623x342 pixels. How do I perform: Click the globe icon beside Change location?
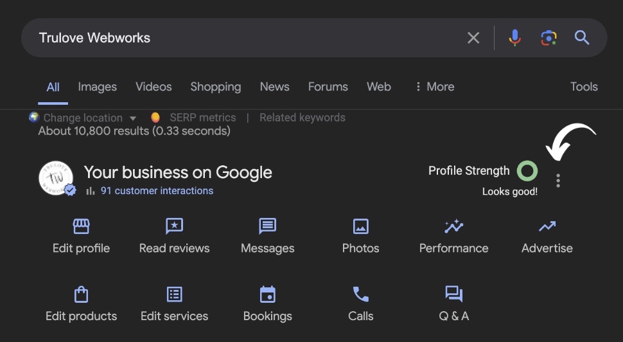pyautogui.click(x=34, y=117)
